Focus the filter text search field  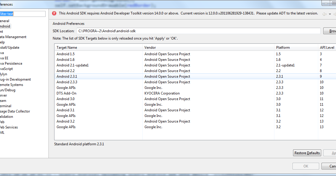(x=22, y=14)
